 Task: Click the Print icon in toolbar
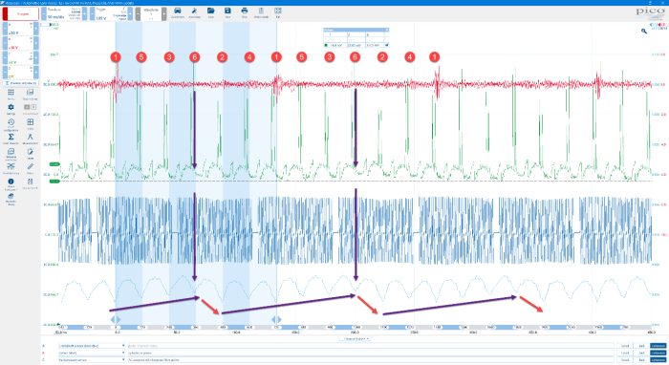[x=245, y=12]
